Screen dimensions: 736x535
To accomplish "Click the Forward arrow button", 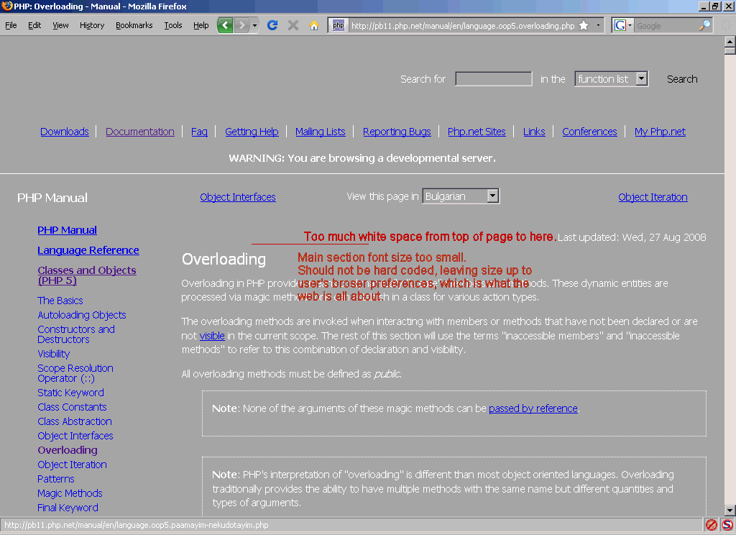I will pyautogui.click(x=241, y=25).
